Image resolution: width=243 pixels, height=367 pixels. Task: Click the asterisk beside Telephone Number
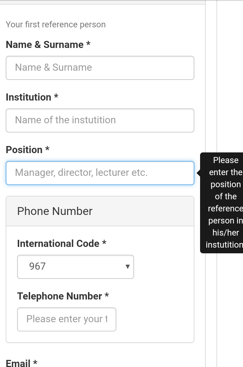107,296
